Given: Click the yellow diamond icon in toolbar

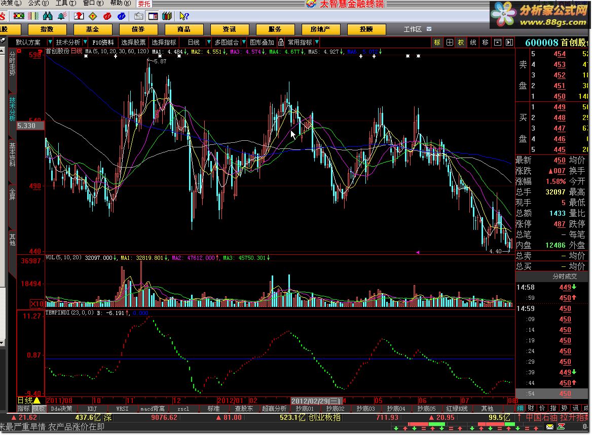Looking at the screenshot, I should pos(93,16).
